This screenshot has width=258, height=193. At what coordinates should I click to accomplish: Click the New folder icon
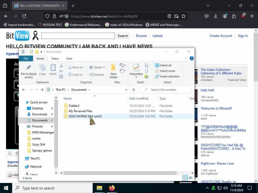click(x=113, y=67)
